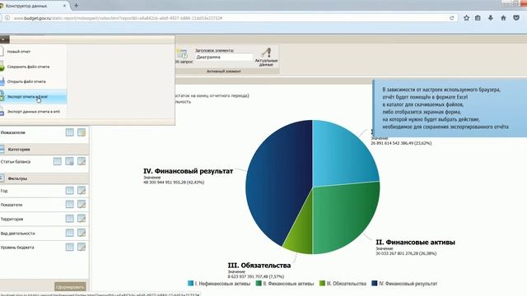
Task: Click value '48 300 944 951 955,28 (42,43%)'
Action: [174, 183]
